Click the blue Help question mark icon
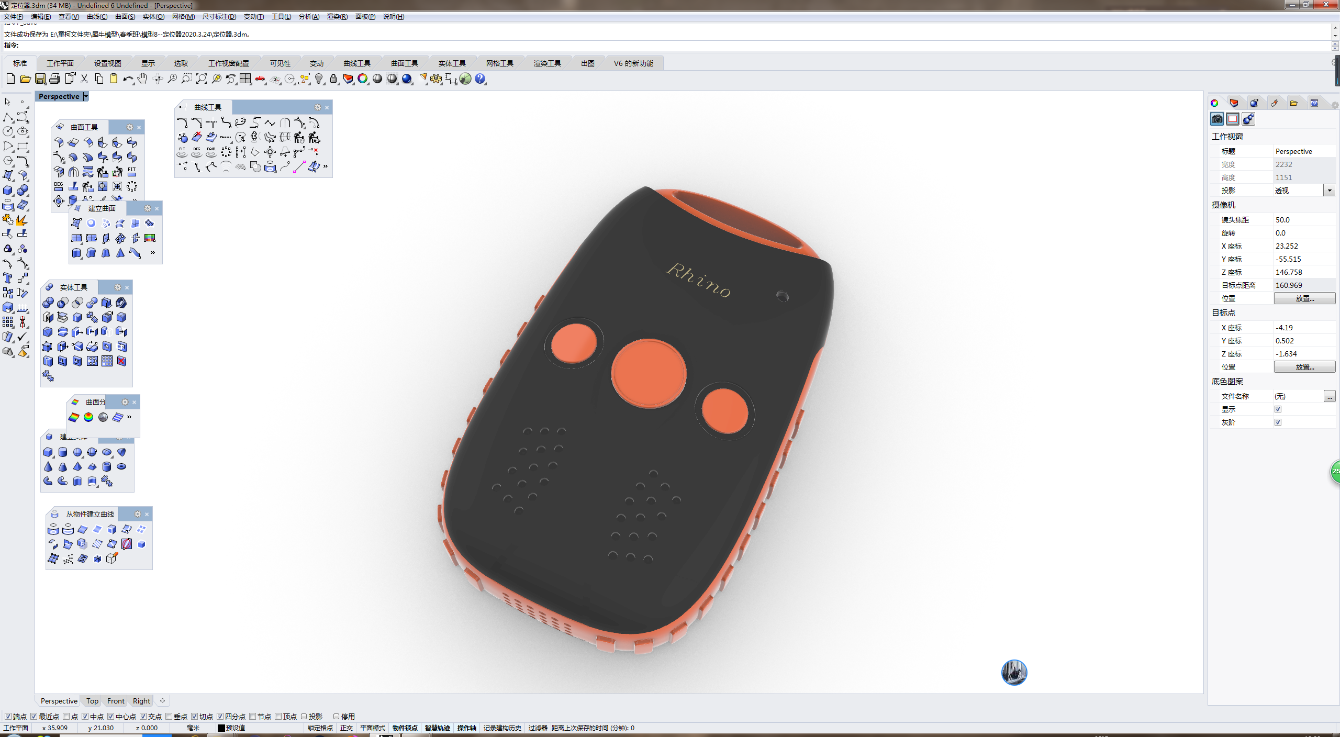The image size is (1340, 737). pyautogui.click(x=480, y=79)
